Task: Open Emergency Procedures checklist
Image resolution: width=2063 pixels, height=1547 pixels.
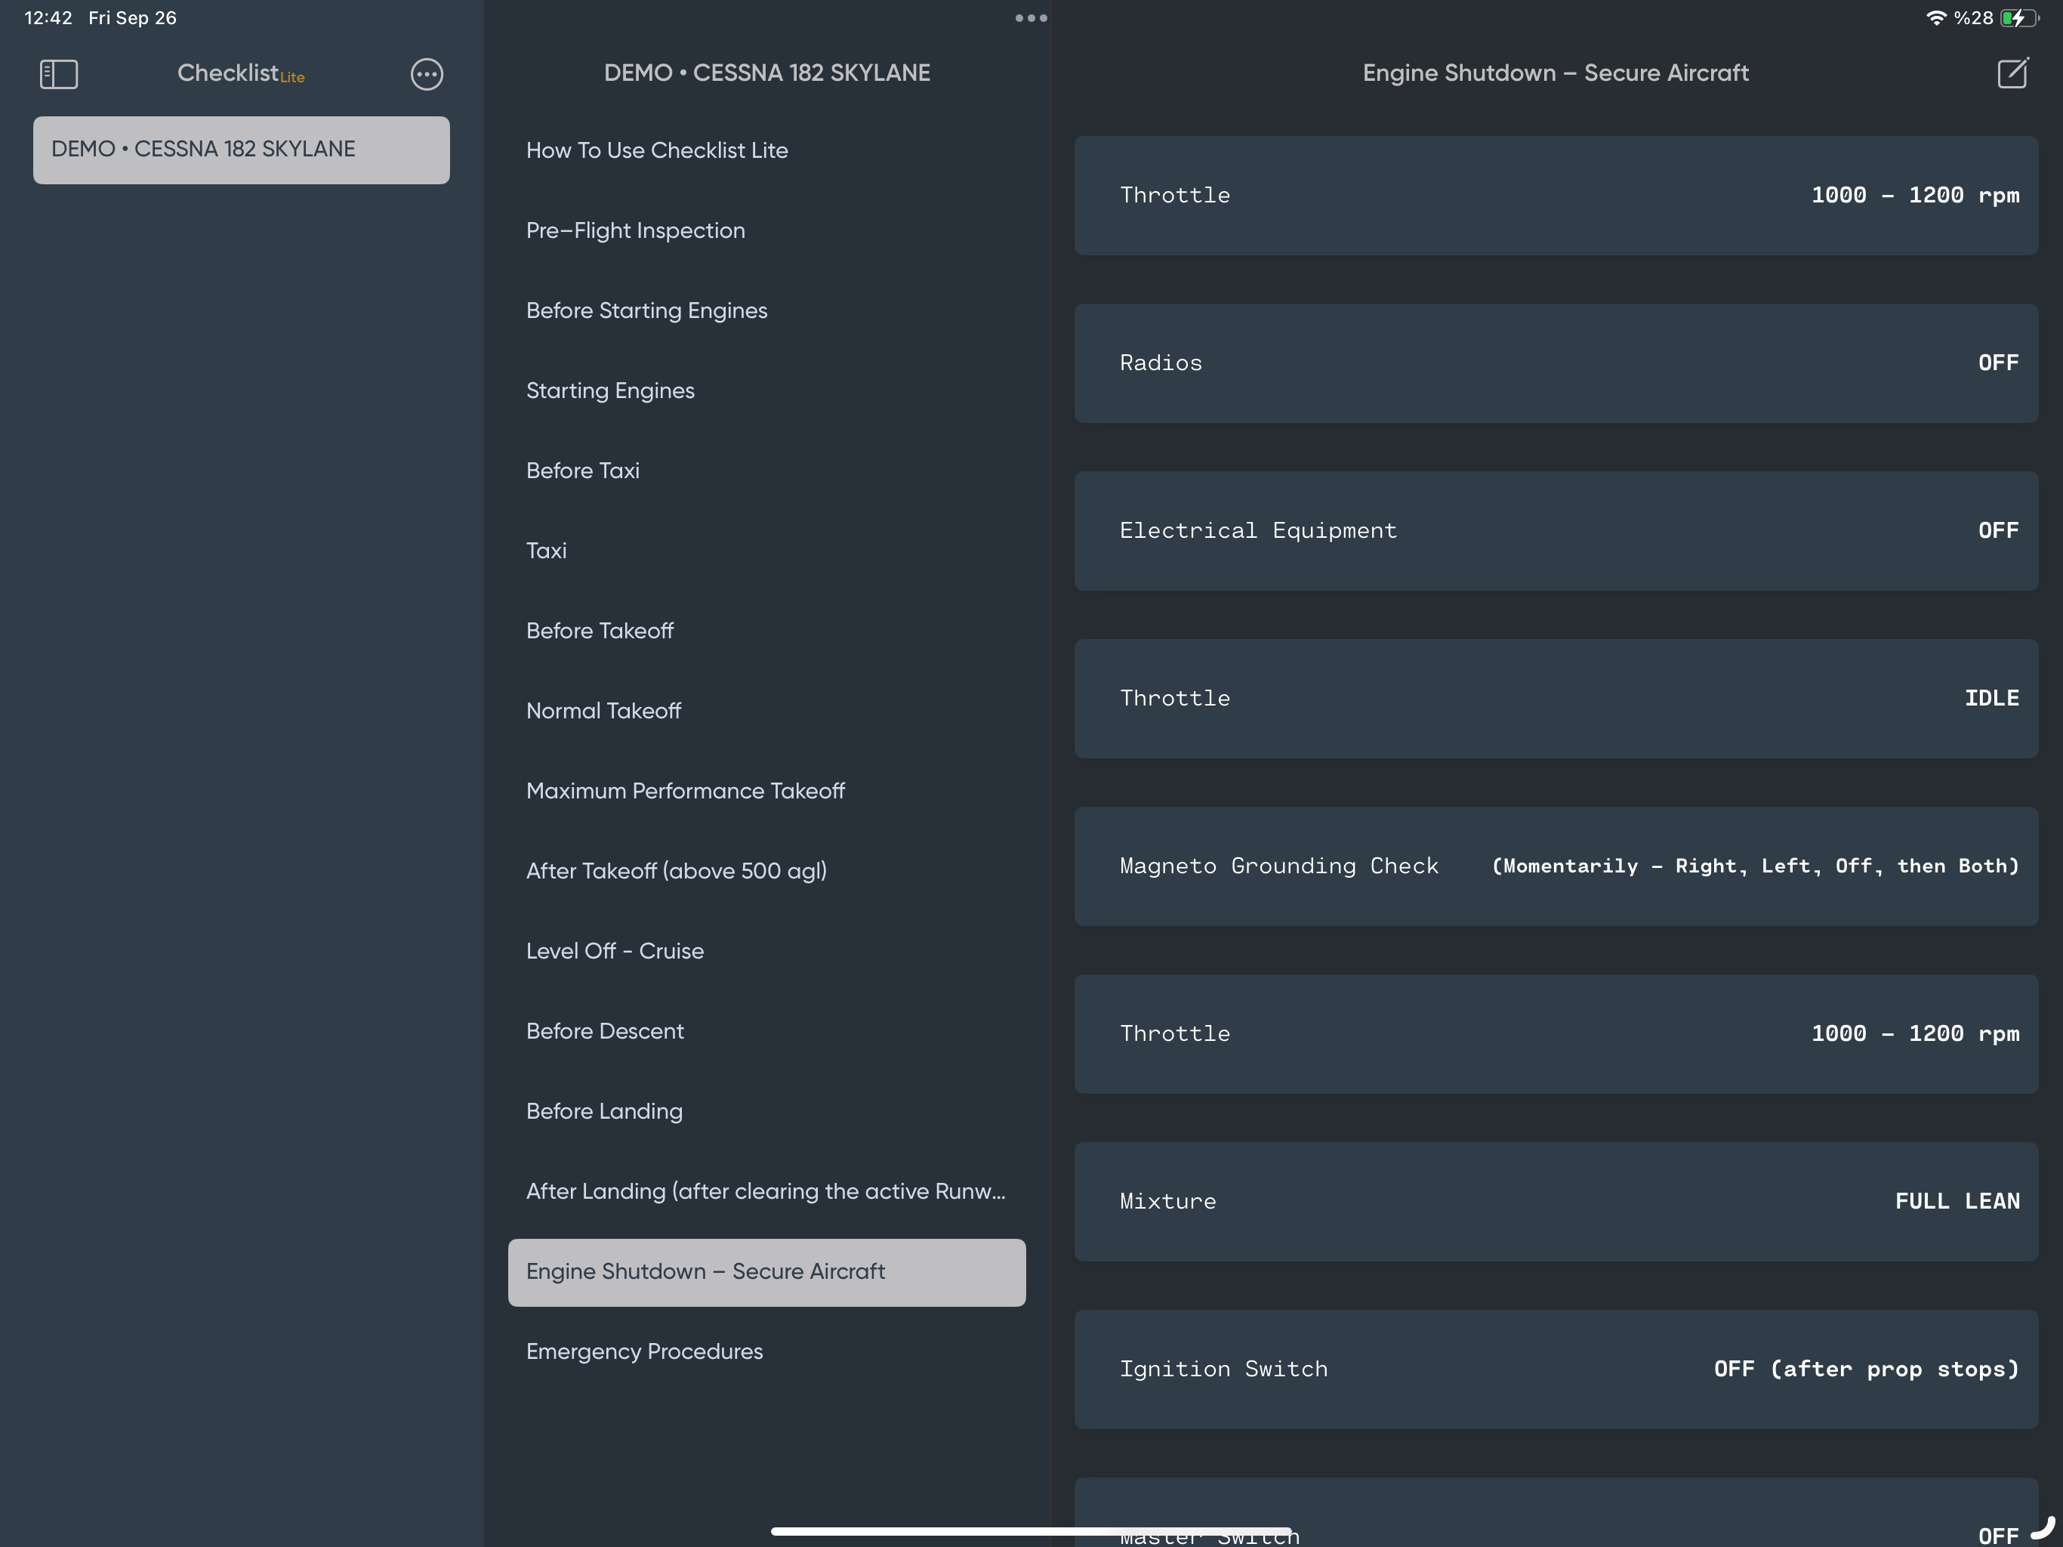Action: tap(766, 1352)
